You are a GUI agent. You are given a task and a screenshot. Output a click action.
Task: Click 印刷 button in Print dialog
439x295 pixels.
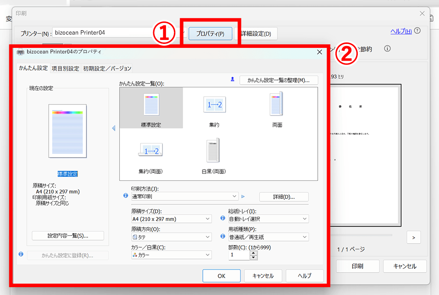[x=357, y=266]
